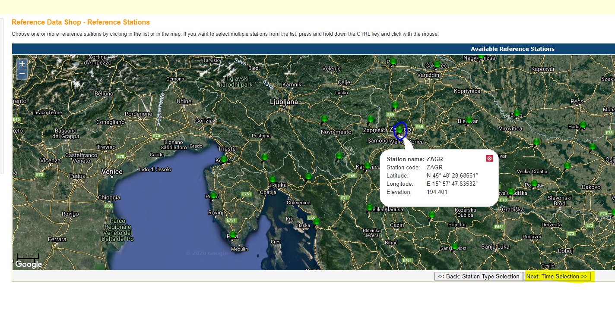Select the station marker at Čakovec
The image size is (615, 309).
[437, 65]
